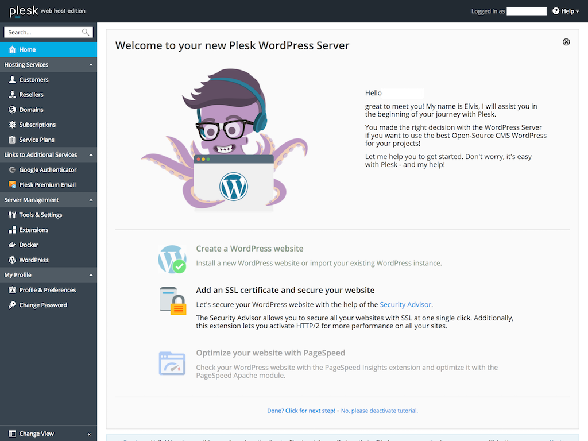588x441 pixels.
Task: Click the WordPress sidebar icon
Action: [13, 260]
